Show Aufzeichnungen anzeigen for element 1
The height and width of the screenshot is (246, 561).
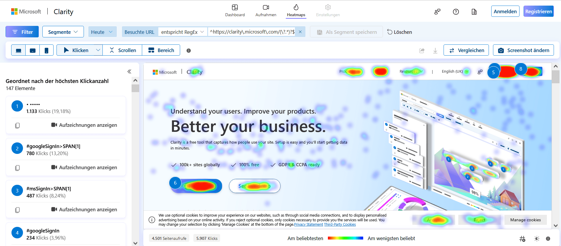(x=84, y=125)
